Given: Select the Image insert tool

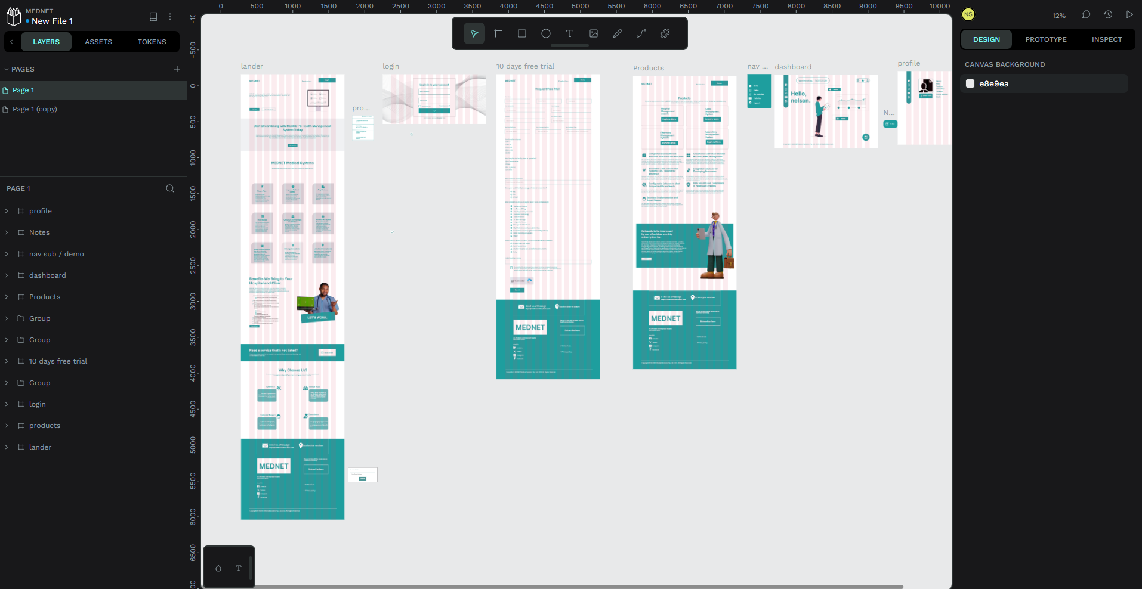Looking at the screenshot, I should (x=594, y=33).
